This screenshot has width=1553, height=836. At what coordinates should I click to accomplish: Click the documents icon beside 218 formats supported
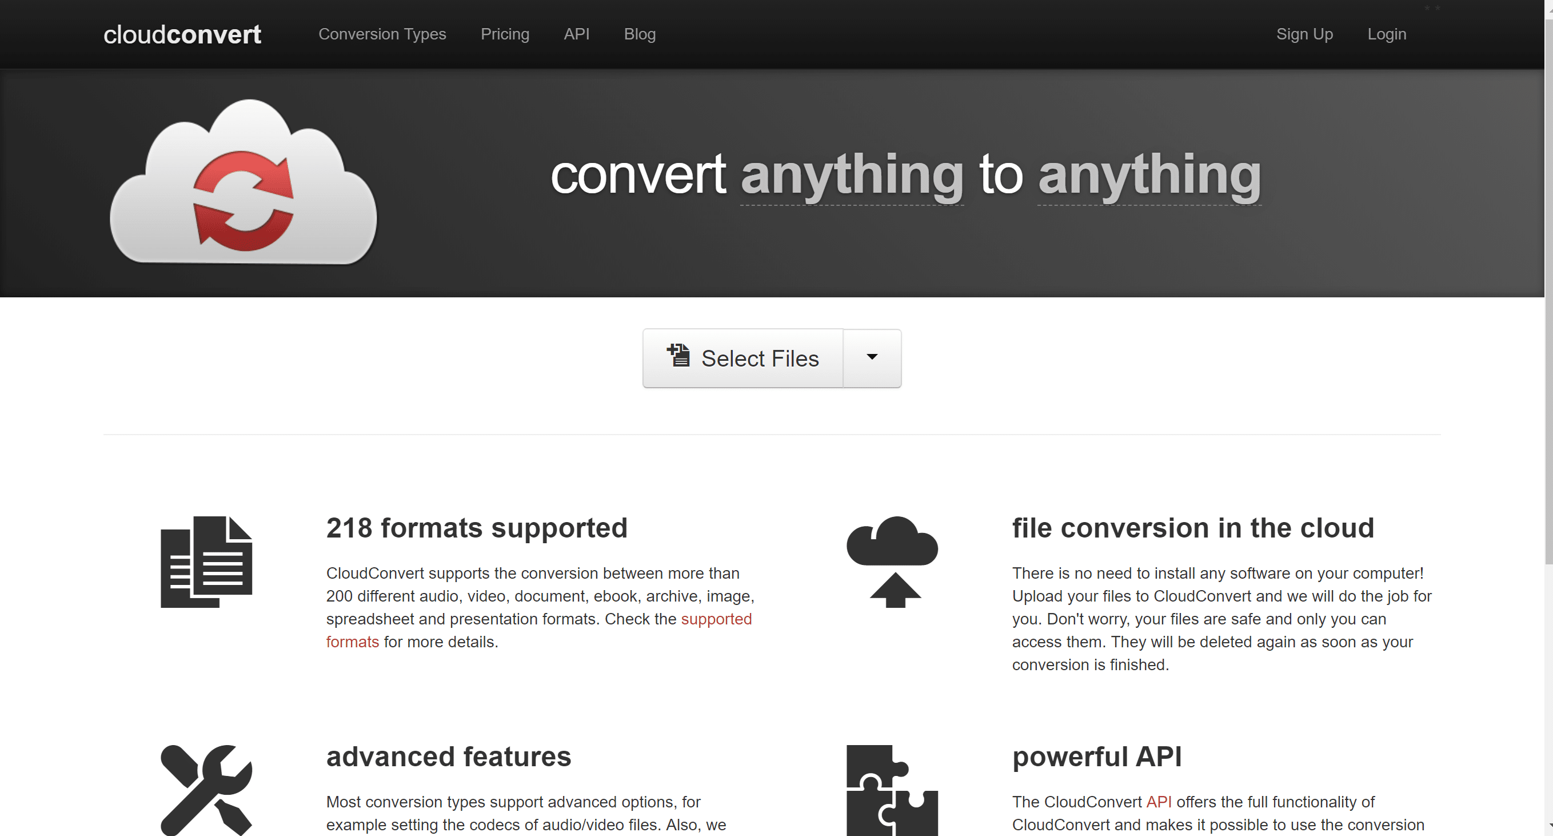coord(206,562)
